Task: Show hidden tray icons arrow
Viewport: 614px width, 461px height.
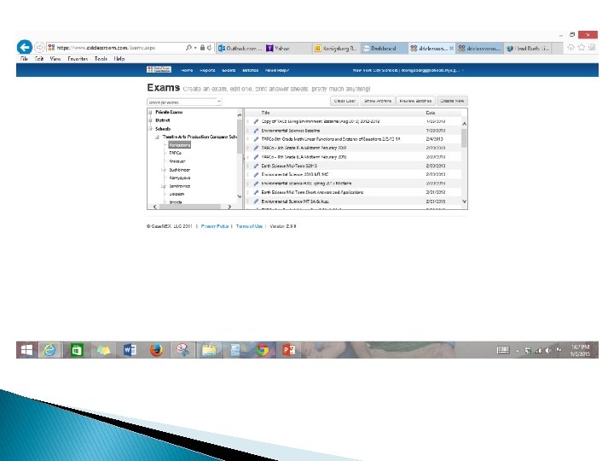Action: (517, 351)
